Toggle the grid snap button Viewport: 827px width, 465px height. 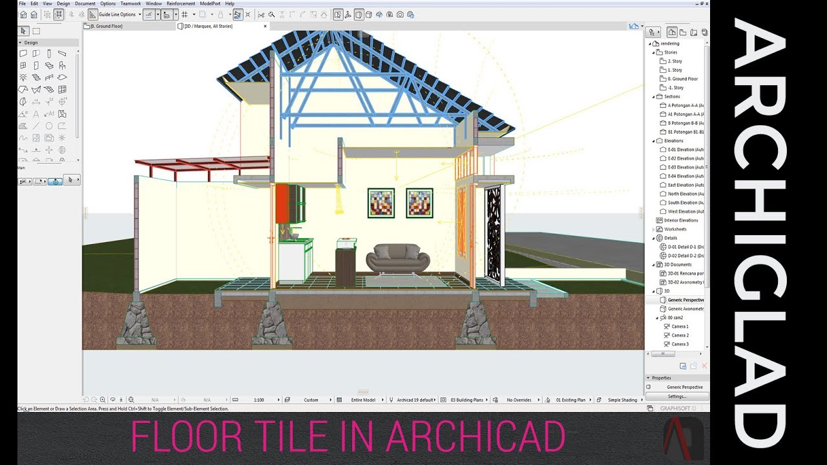[184, 14]
